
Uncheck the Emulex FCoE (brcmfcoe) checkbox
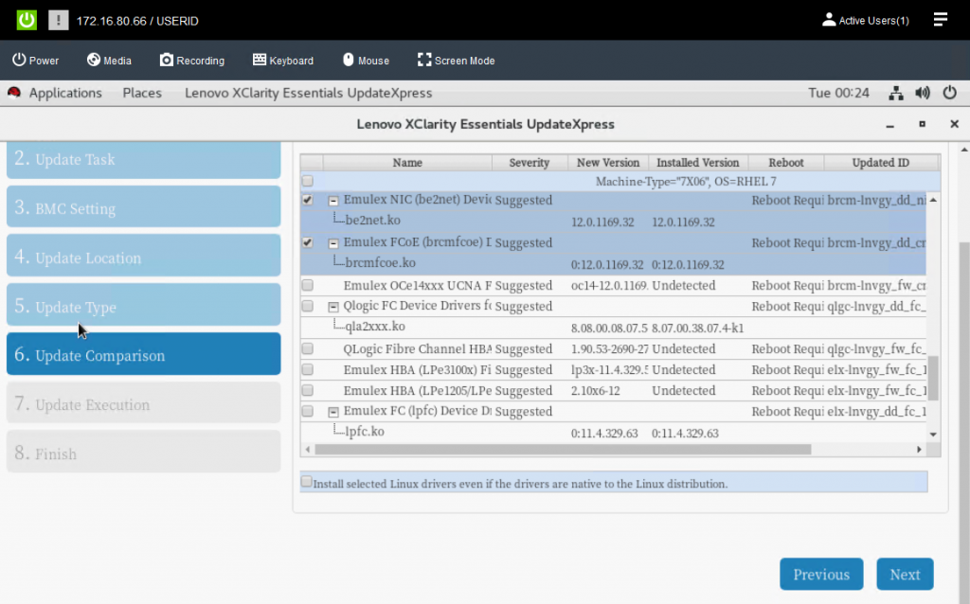[x=308, y=242]
